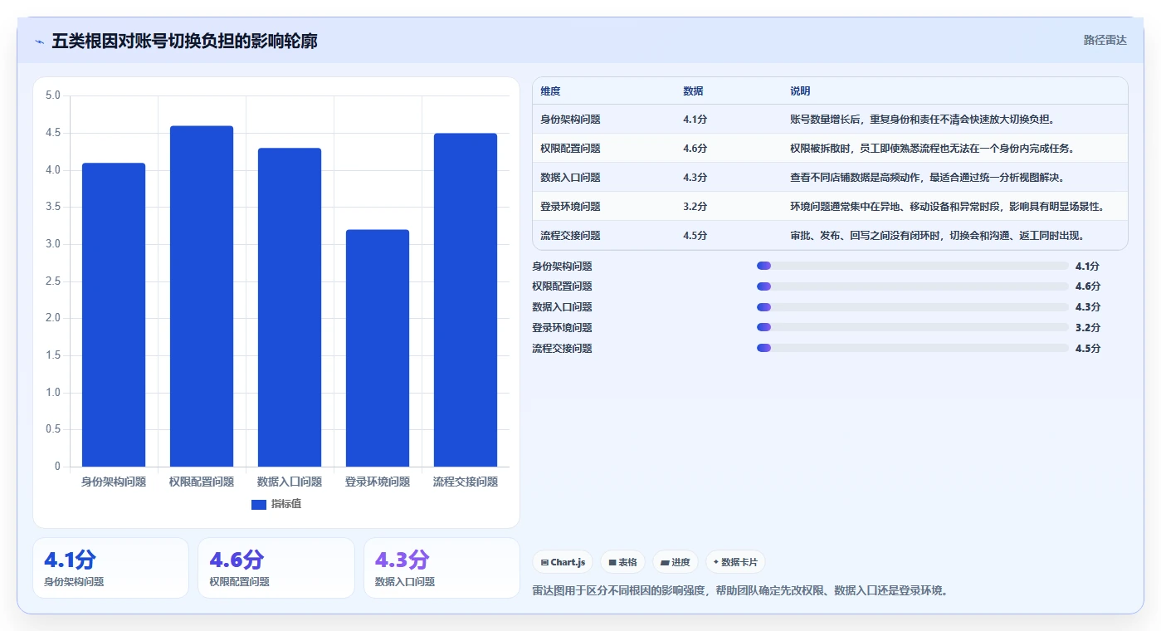1161x631 pixels.
Task: Click the 数据入口问题 x-axis label
Action: tap(290, 482)
